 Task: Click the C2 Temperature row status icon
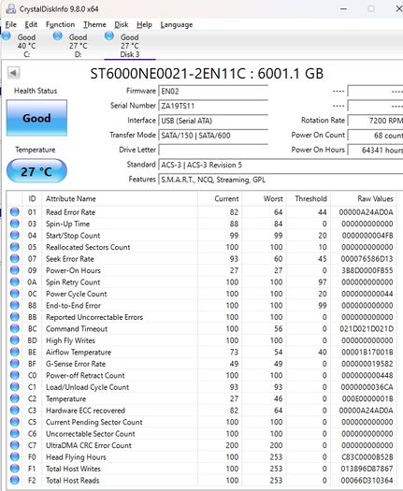(x=14, y=398)
